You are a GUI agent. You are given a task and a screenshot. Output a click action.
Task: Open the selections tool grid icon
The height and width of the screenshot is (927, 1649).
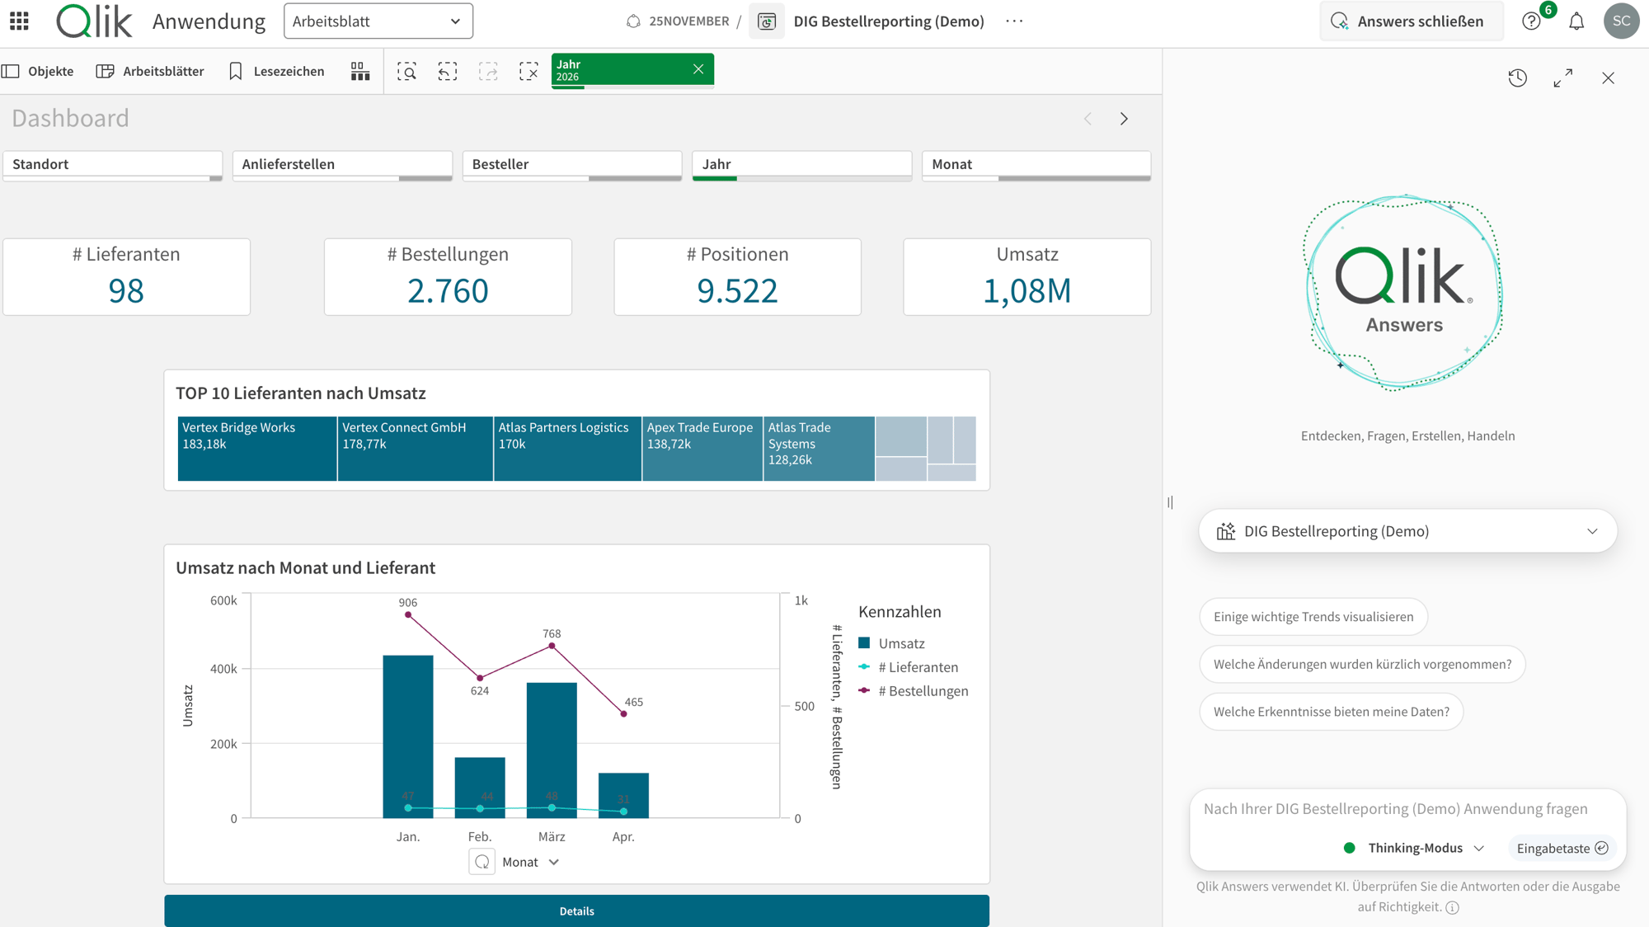pos(360,71)
